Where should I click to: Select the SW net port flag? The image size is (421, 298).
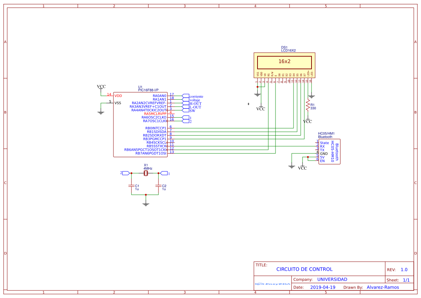[185, 110]
